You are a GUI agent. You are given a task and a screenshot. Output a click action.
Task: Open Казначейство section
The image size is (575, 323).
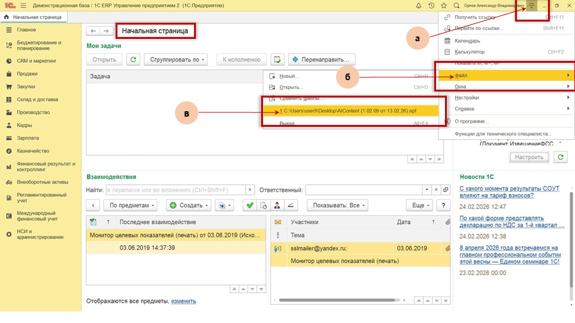pyautogui.click(x=33, y=151)
